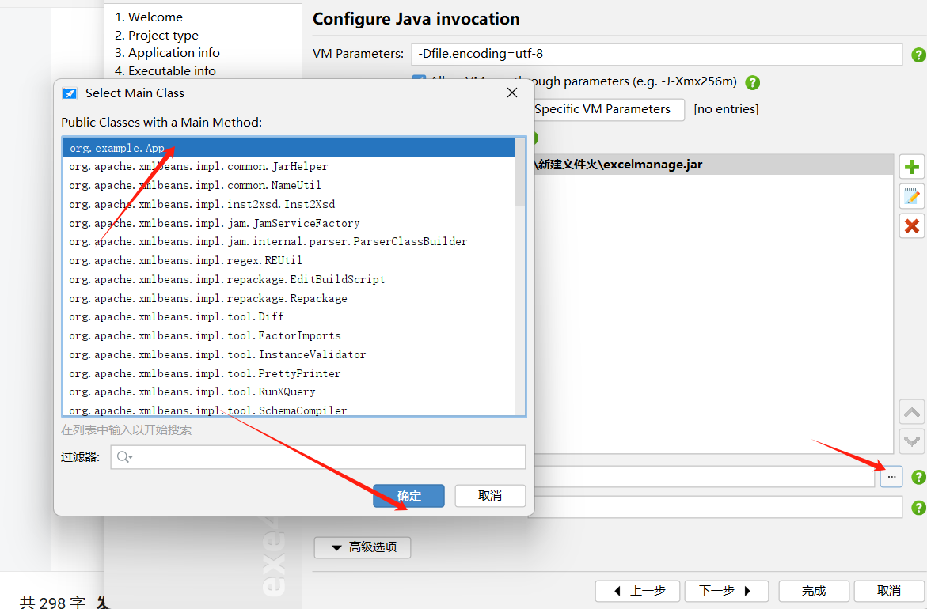Go to wizard step 2. Project type

pyautogui.click(x=156, y=36)
